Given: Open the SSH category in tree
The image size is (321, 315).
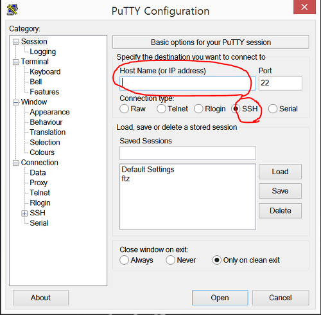Looking at the screenshot, I should point(37,213).
